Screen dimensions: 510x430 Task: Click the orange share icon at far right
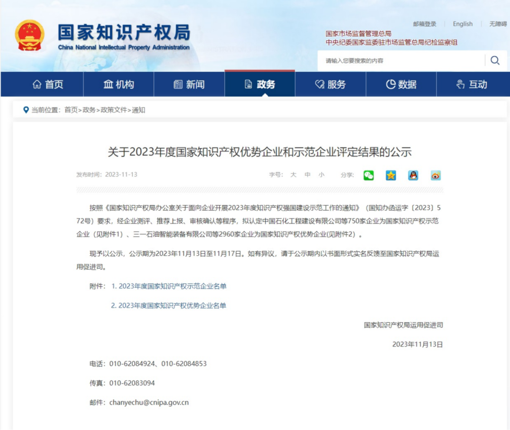[435, 175]
